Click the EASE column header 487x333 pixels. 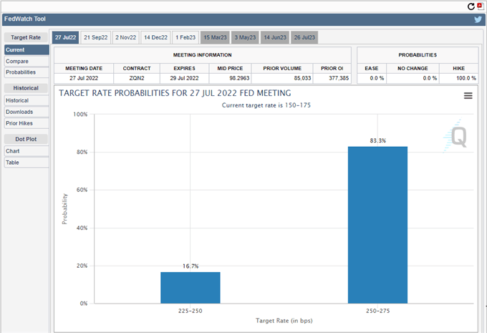click(x=372, y=68)
